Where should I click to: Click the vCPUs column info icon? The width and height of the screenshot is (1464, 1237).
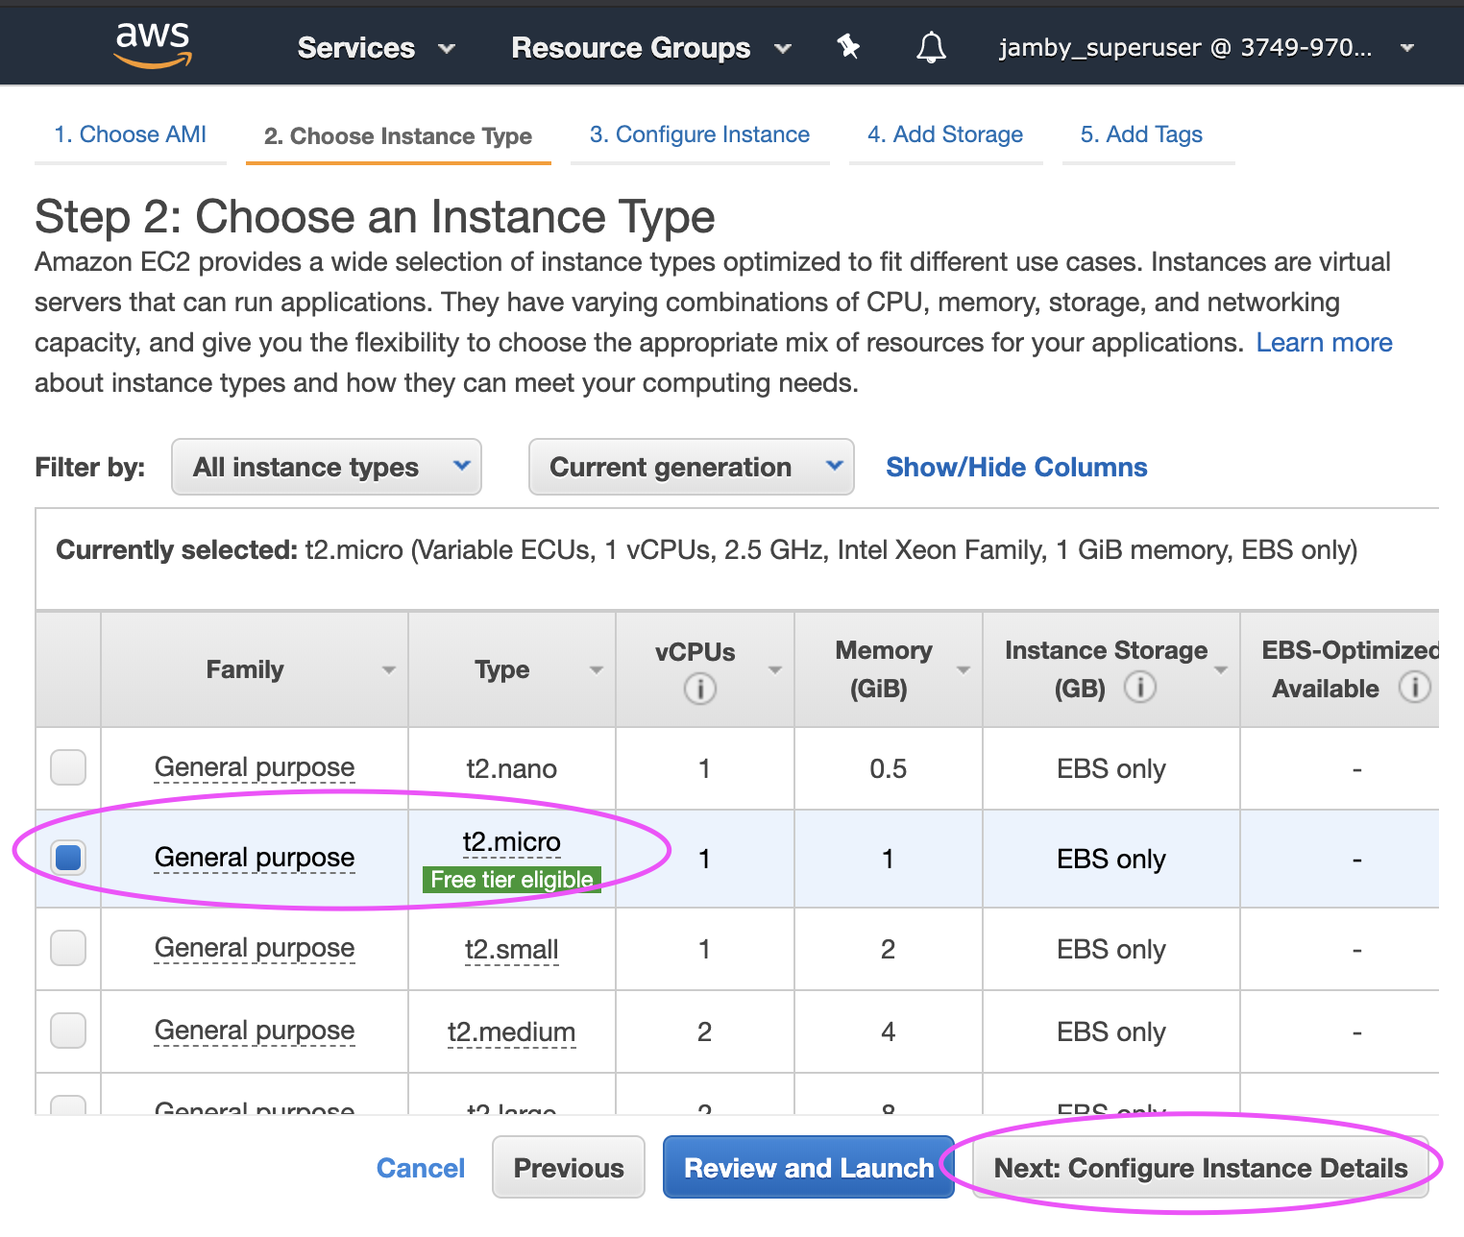699,689
